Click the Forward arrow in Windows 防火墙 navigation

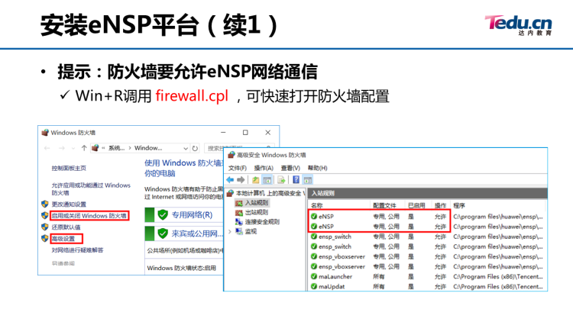(x=62, y=148)
